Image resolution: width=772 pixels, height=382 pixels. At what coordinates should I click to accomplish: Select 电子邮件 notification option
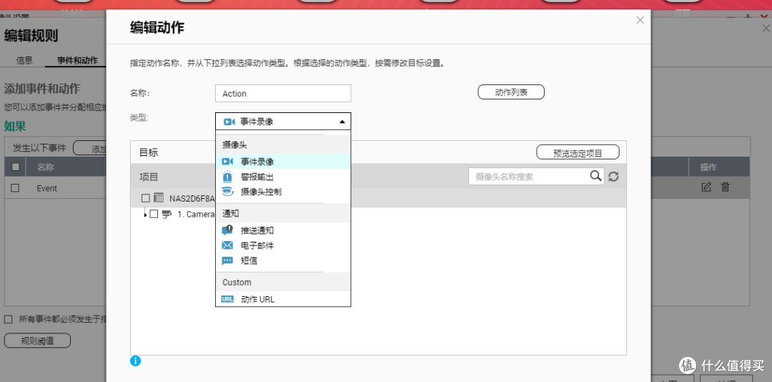(283, 245)
